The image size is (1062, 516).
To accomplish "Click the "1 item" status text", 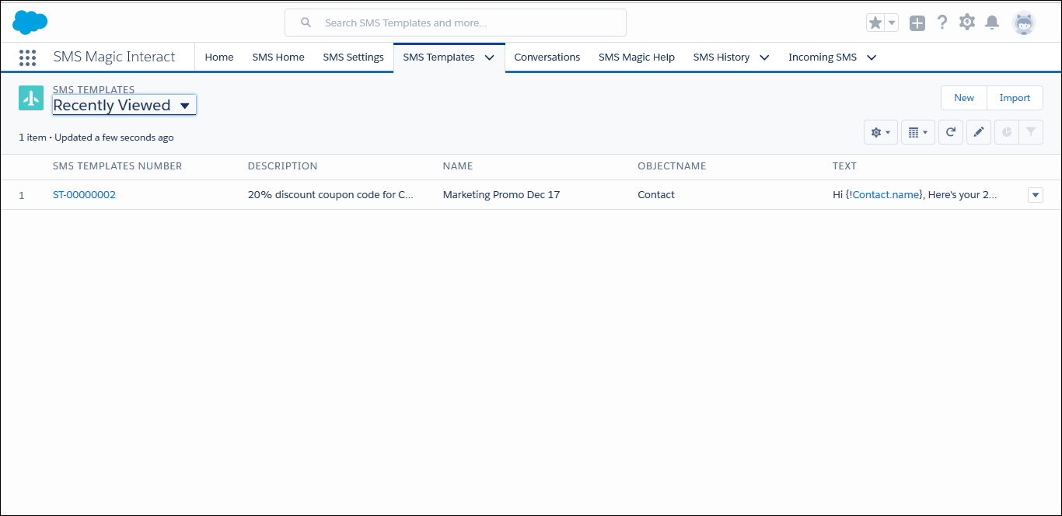I will coord(33,138).
